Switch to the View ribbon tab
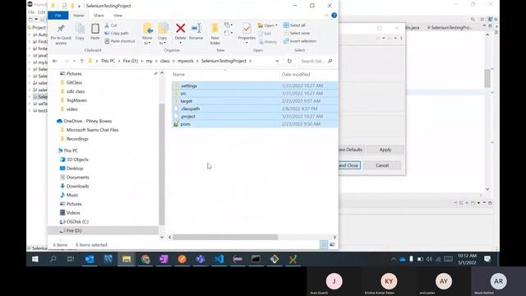This screenshot has width=526, height=296. [x=118, y=16]
